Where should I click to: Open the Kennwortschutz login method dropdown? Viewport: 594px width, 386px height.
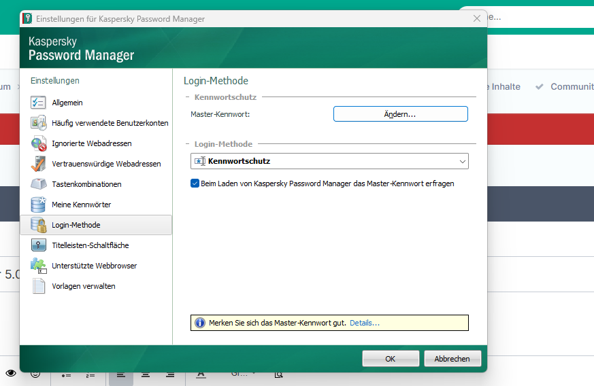point(329,161)
